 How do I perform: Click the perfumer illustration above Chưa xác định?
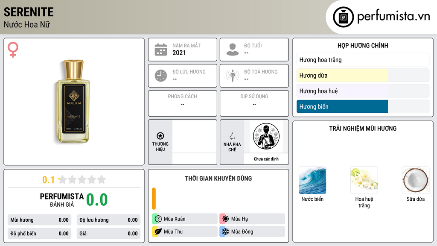266,136
